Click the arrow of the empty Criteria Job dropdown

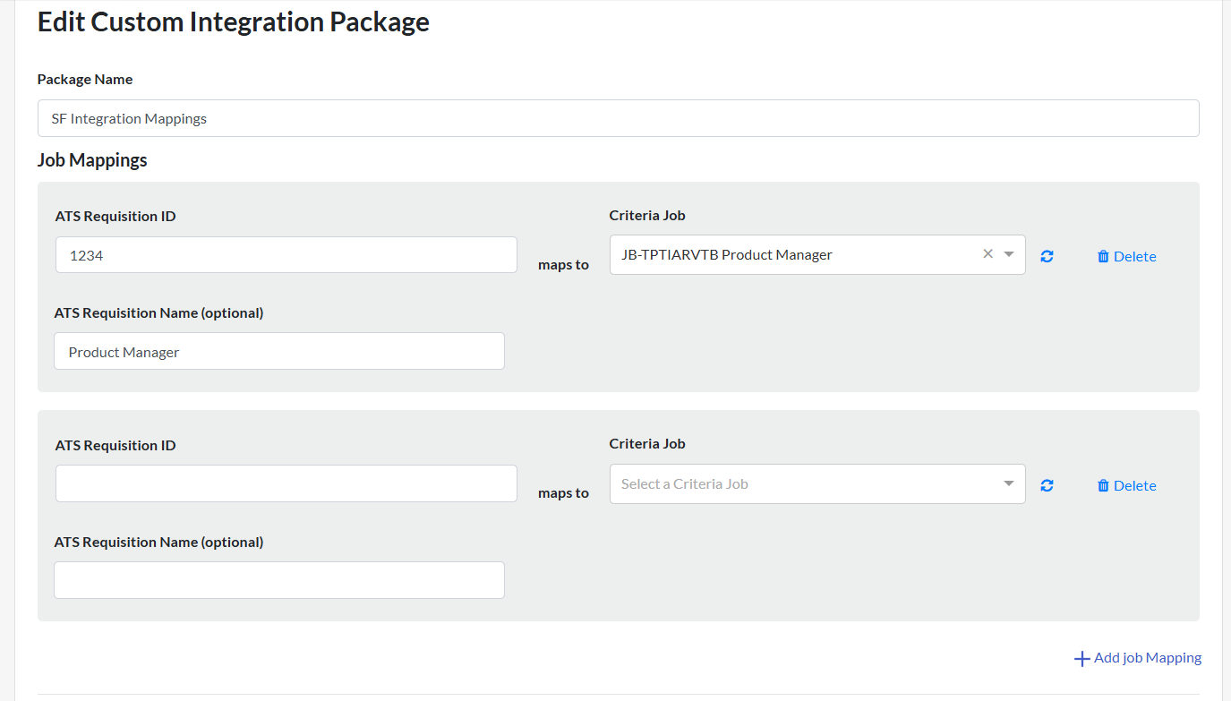pyautogui.click(x=1009, y=484)
